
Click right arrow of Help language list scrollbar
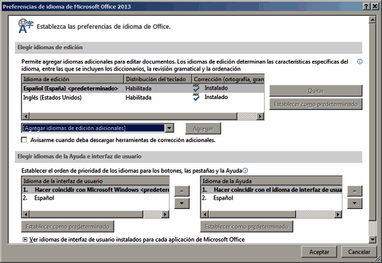(338, 214)
